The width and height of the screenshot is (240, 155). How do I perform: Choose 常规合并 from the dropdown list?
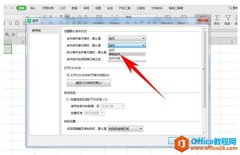[127, 54]
